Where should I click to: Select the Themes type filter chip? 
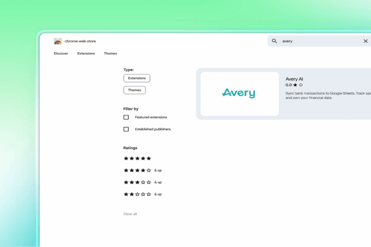(134, 90)
